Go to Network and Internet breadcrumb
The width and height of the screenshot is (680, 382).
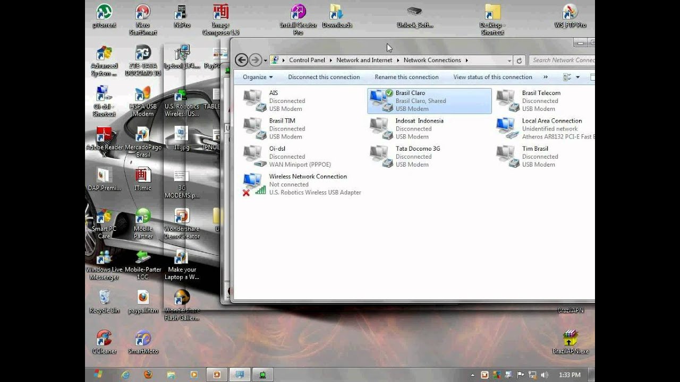(364, 60)
